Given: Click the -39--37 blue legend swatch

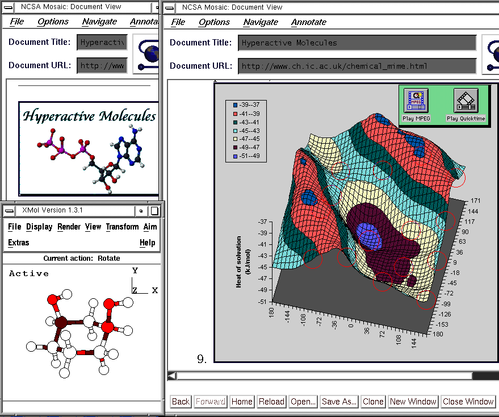Looking at the screenshot, I should point(235,105).
